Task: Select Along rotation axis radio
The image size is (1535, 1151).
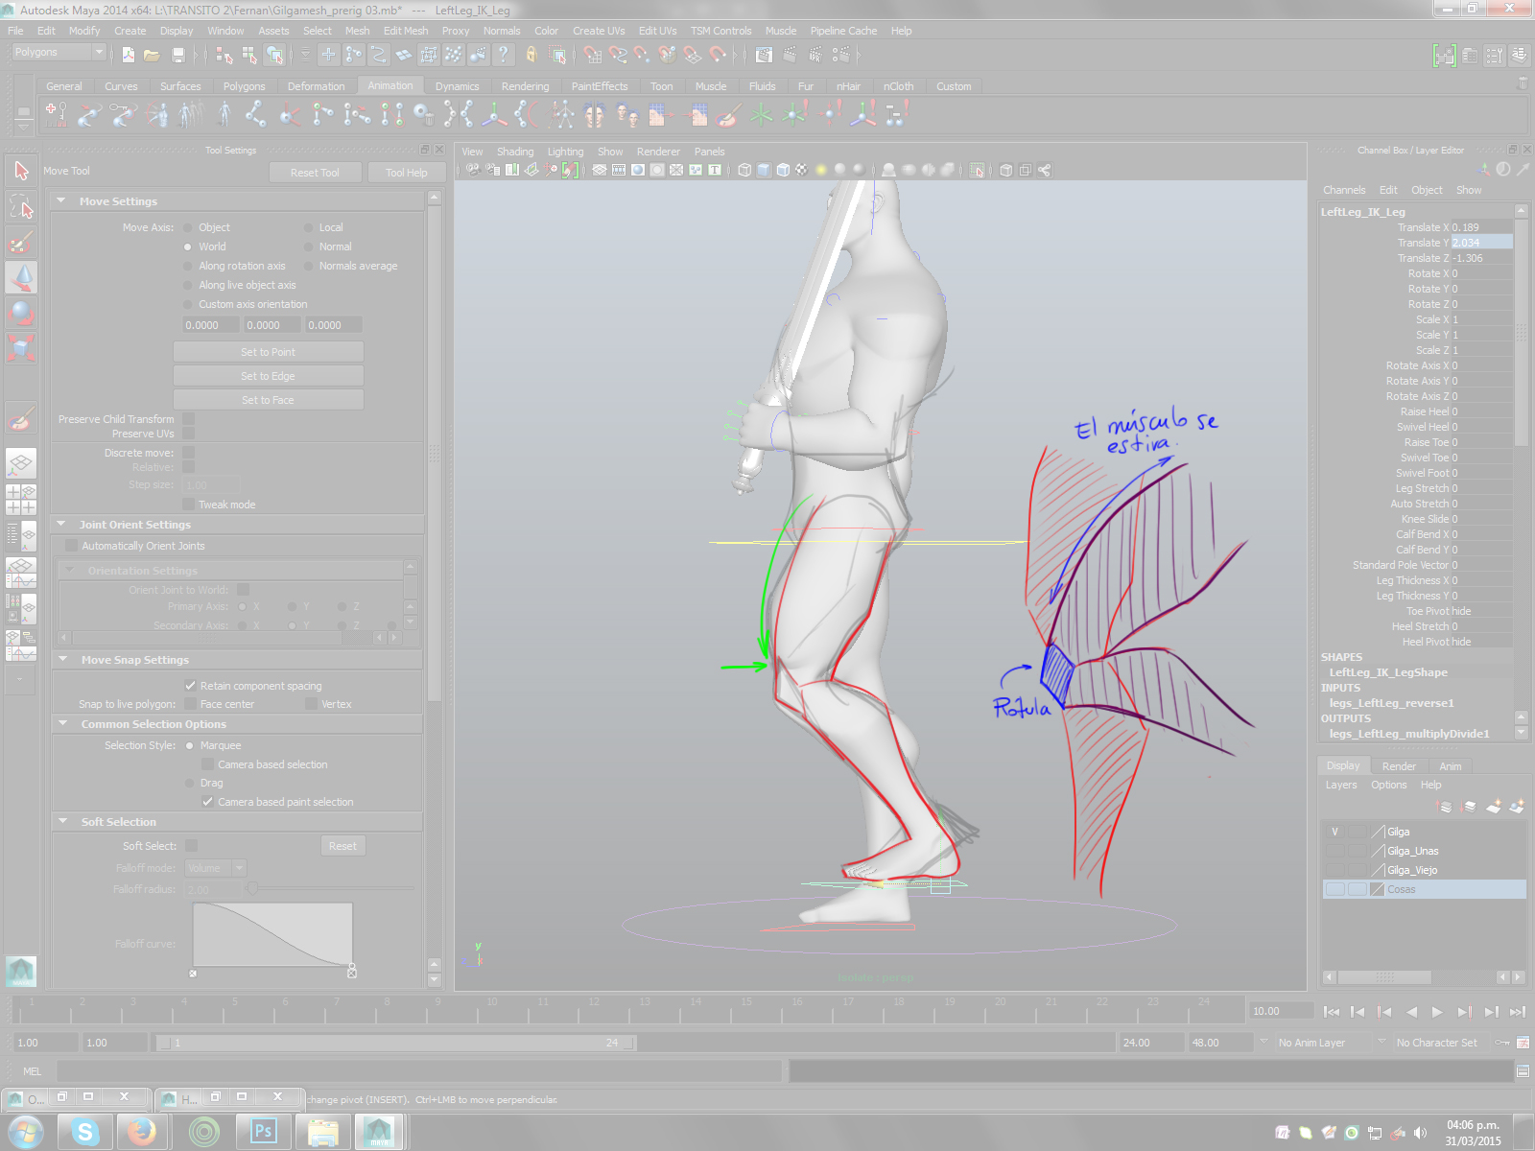Action: coord(188,267)
